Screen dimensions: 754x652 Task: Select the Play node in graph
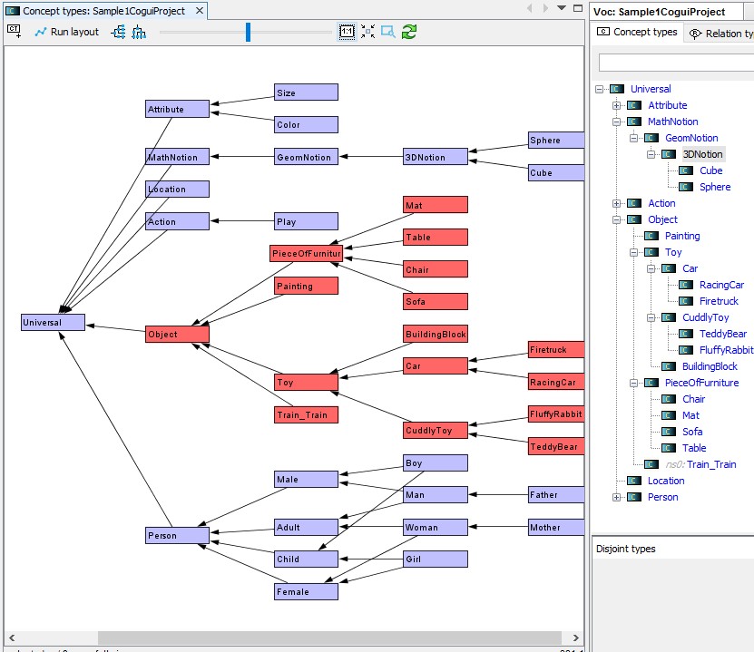tap(306, 221)
